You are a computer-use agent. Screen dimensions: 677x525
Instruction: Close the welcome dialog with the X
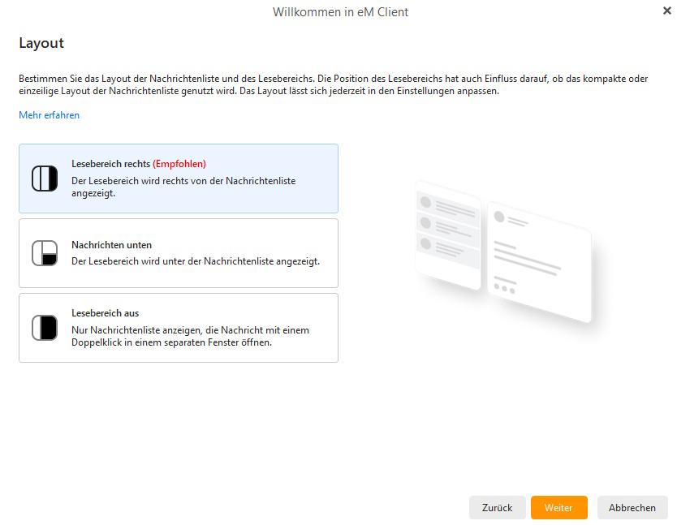(x=667, y=11)
